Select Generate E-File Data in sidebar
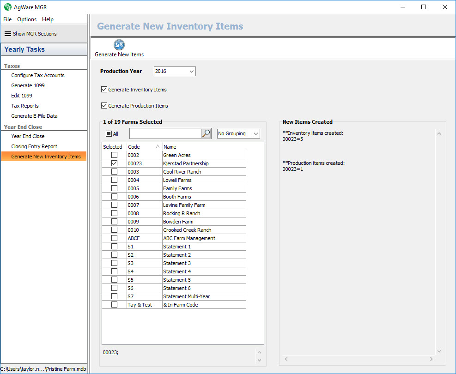Image resolution: width=456 pixels, height=374 pixels. [x=34, y=116]
